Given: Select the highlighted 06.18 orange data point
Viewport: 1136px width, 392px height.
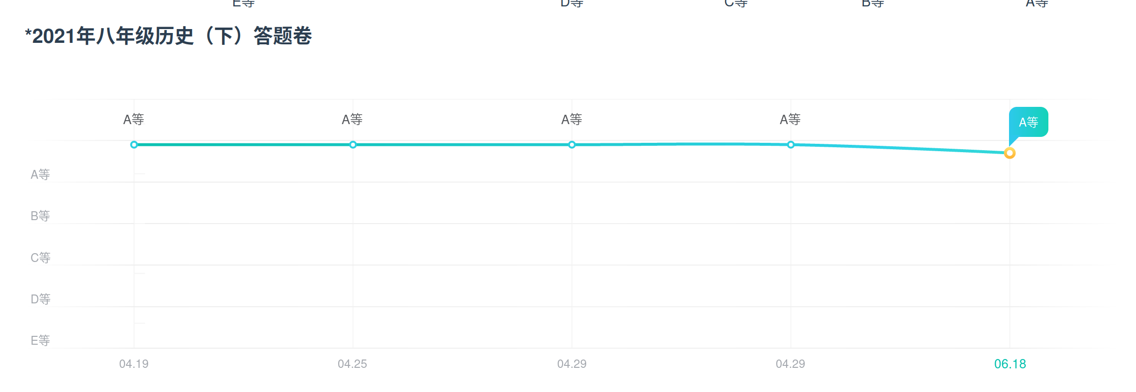Looking at the screenshot, I should click(x=1010, y=153).
